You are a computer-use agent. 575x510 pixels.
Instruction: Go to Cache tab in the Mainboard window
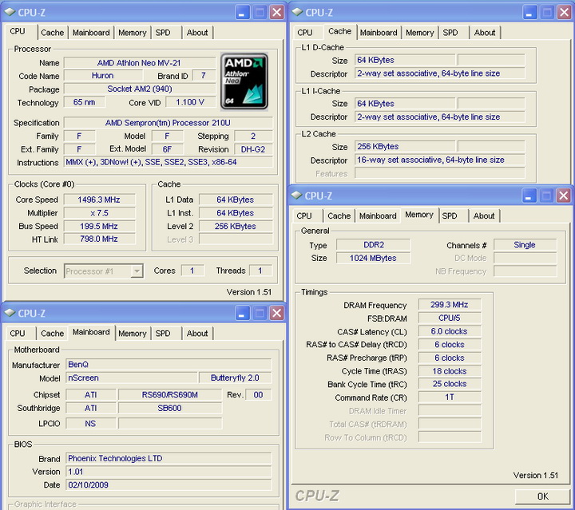[53, 334]
